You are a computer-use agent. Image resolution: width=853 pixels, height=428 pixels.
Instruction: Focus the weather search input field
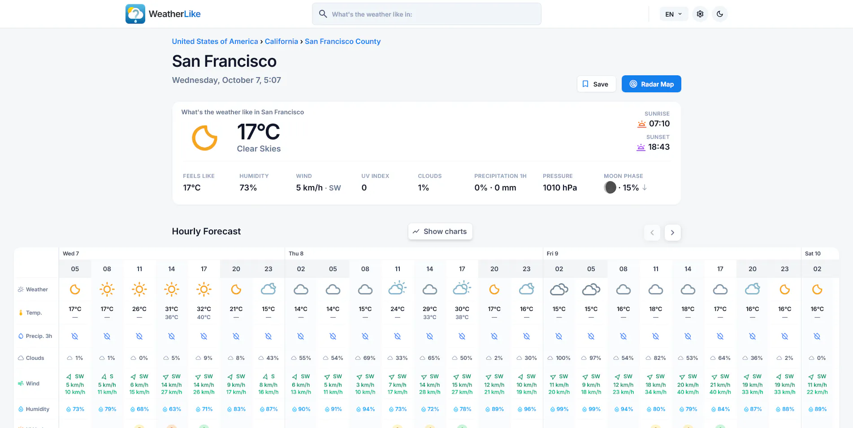click(x=426, y=14)
